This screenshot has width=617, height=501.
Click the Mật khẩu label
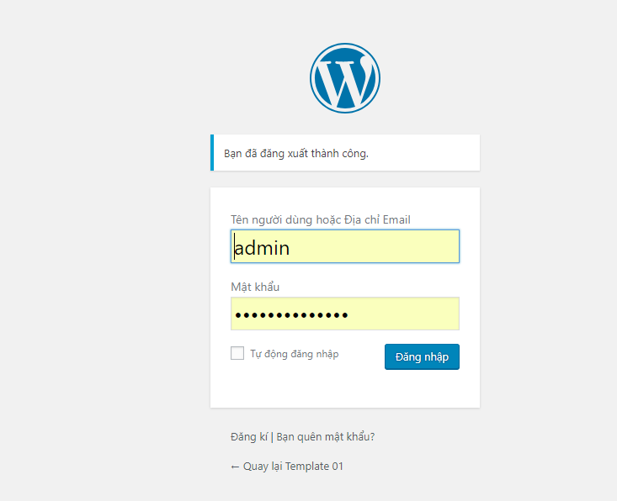pos(255,287)
